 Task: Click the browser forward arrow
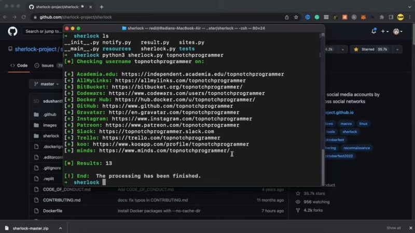tap(15, 17)
